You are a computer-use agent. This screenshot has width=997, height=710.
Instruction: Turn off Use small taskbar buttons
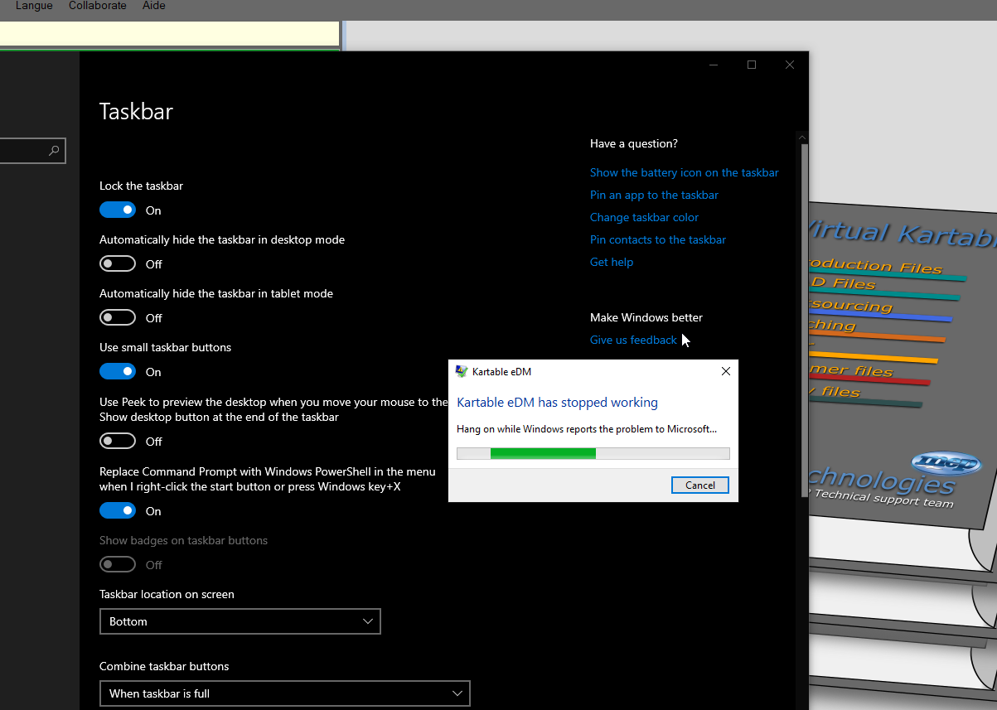pos(118,371)
